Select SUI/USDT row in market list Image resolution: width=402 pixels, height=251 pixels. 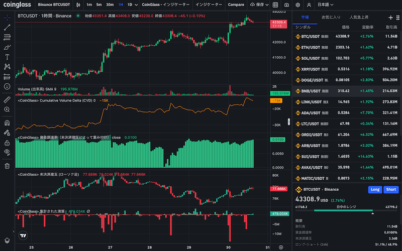tap(347, 157)
